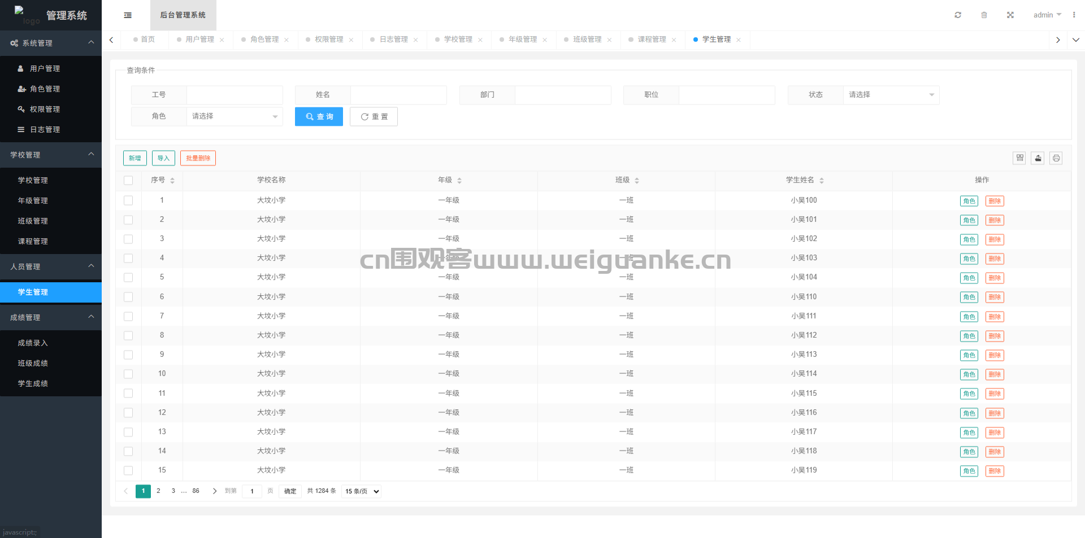This screenshot has width=1085, height=538.
Task: Click the page number jump input
Action: [252, 491]
